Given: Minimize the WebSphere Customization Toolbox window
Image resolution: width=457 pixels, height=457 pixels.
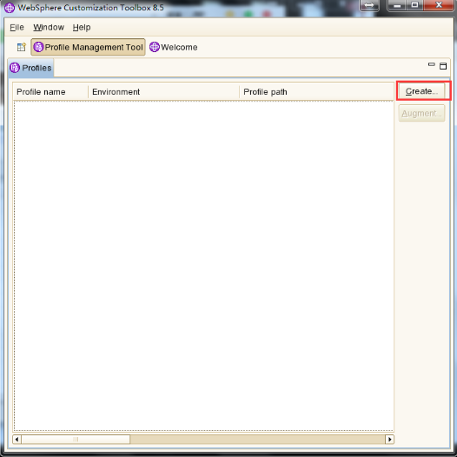Looking at the screenshot, I should 396,5.
